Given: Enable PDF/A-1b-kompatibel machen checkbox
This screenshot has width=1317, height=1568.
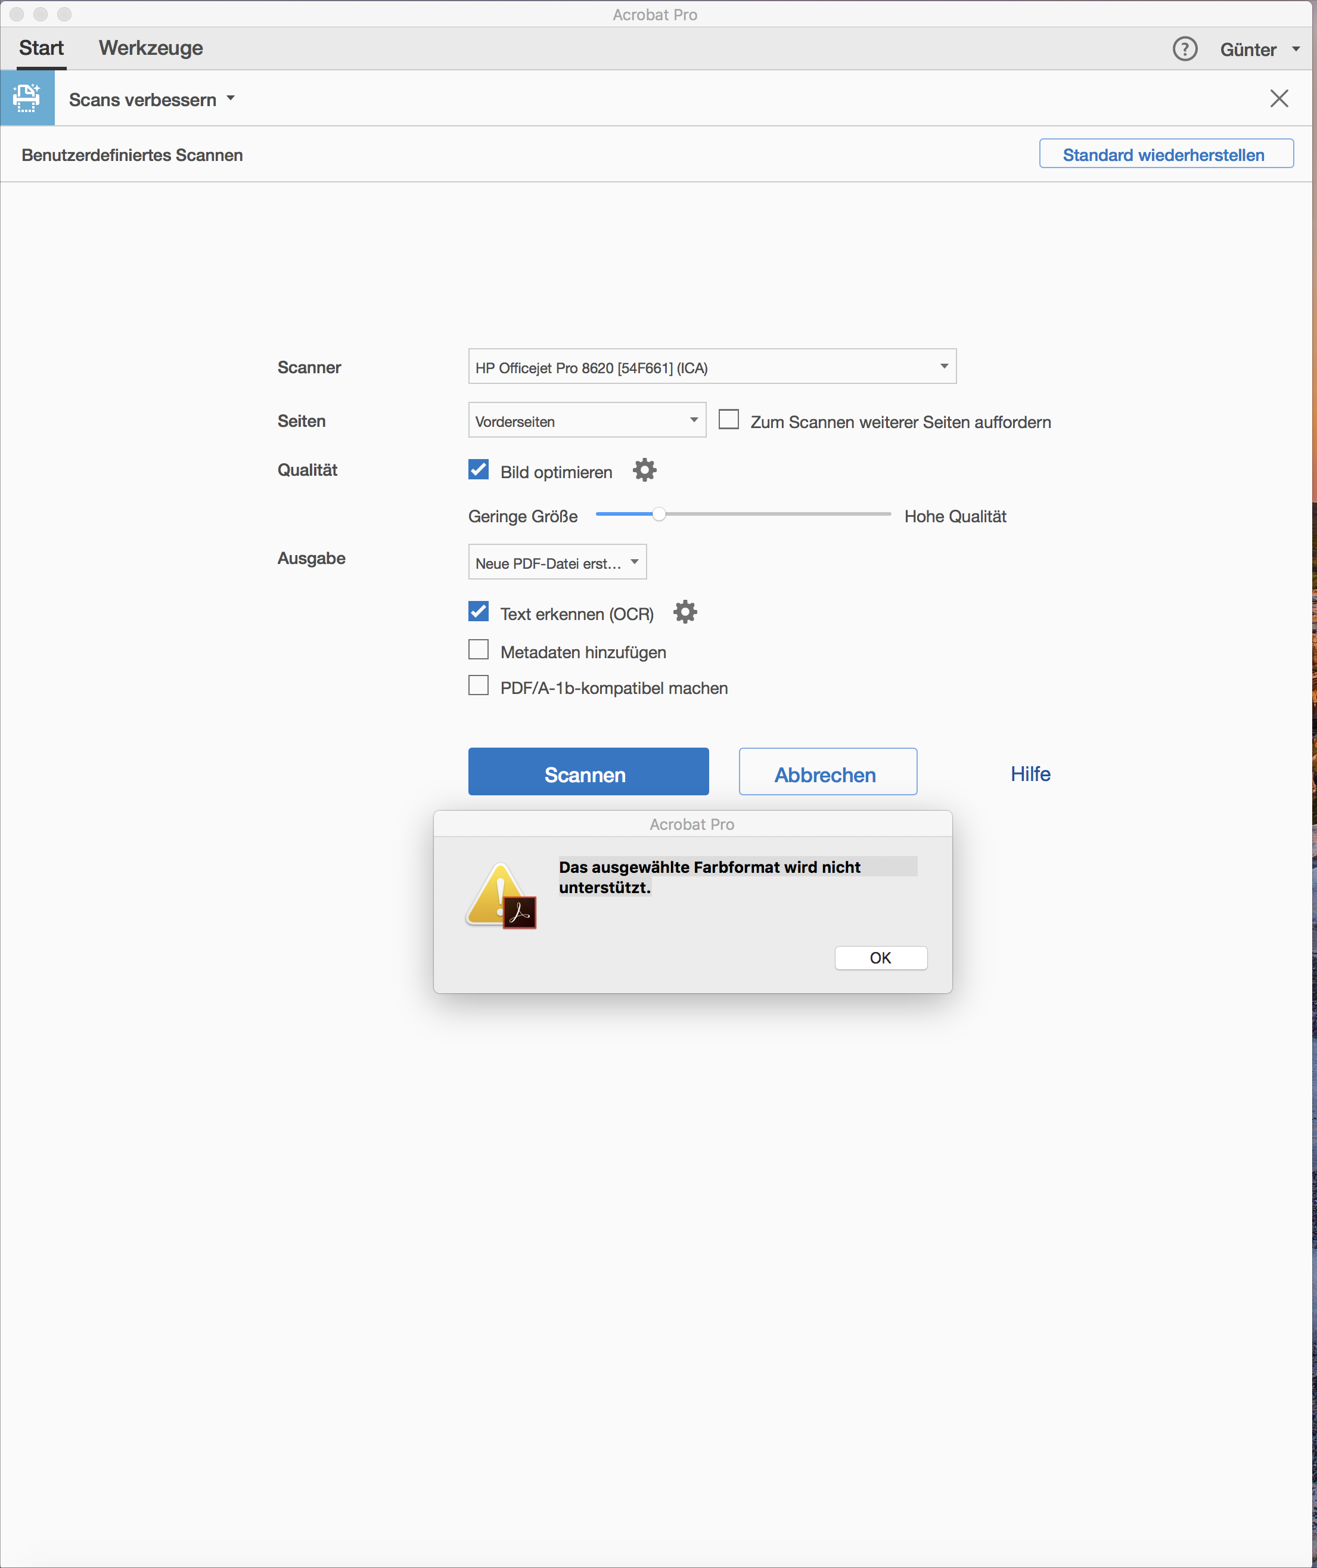Looking at the screenshot, I should [479, 686].
